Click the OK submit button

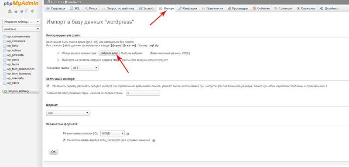tap(53, 152)
